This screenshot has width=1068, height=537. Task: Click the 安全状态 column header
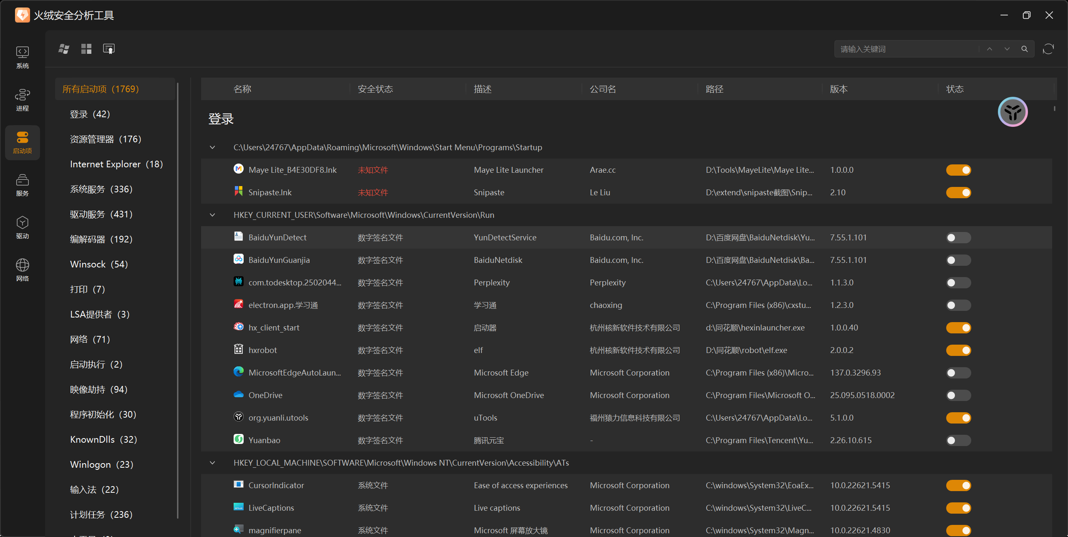pos(375,89)
